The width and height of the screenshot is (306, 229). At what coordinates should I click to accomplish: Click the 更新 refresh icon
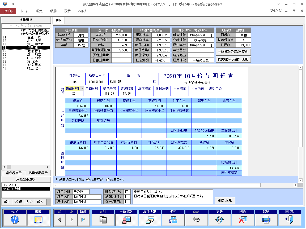pos(220,220)
